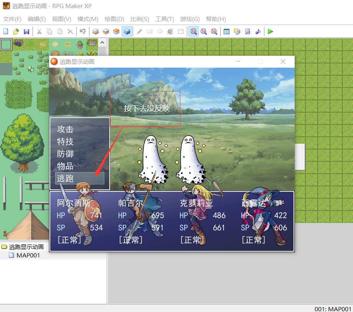The image size is (353, 312).
Task: Open the 编辑(E) menu
Action: [x=37, y=19]
